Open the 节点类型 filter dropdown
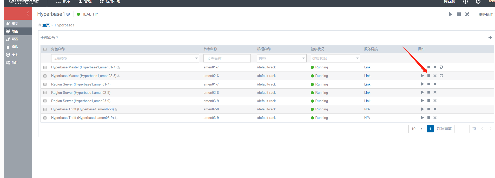 click(x=125, y=58)
